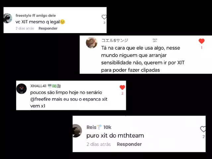Select the 'puro xit do mthteam' text
212x159 pixels.
click(115, 135)
